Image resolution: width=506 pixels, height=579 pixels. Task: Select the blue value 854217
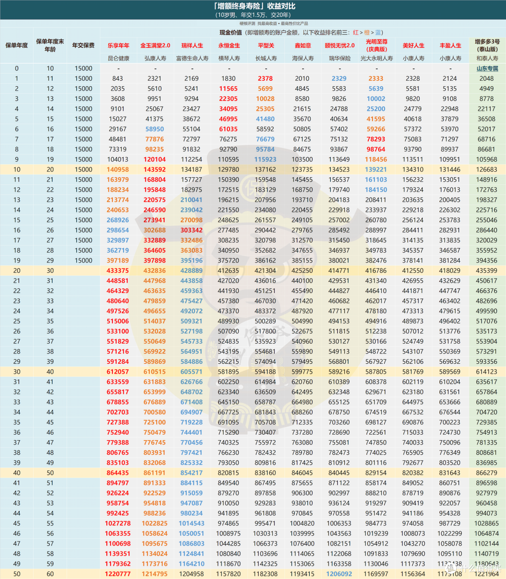pyautogui.click(x=192, y=473)
